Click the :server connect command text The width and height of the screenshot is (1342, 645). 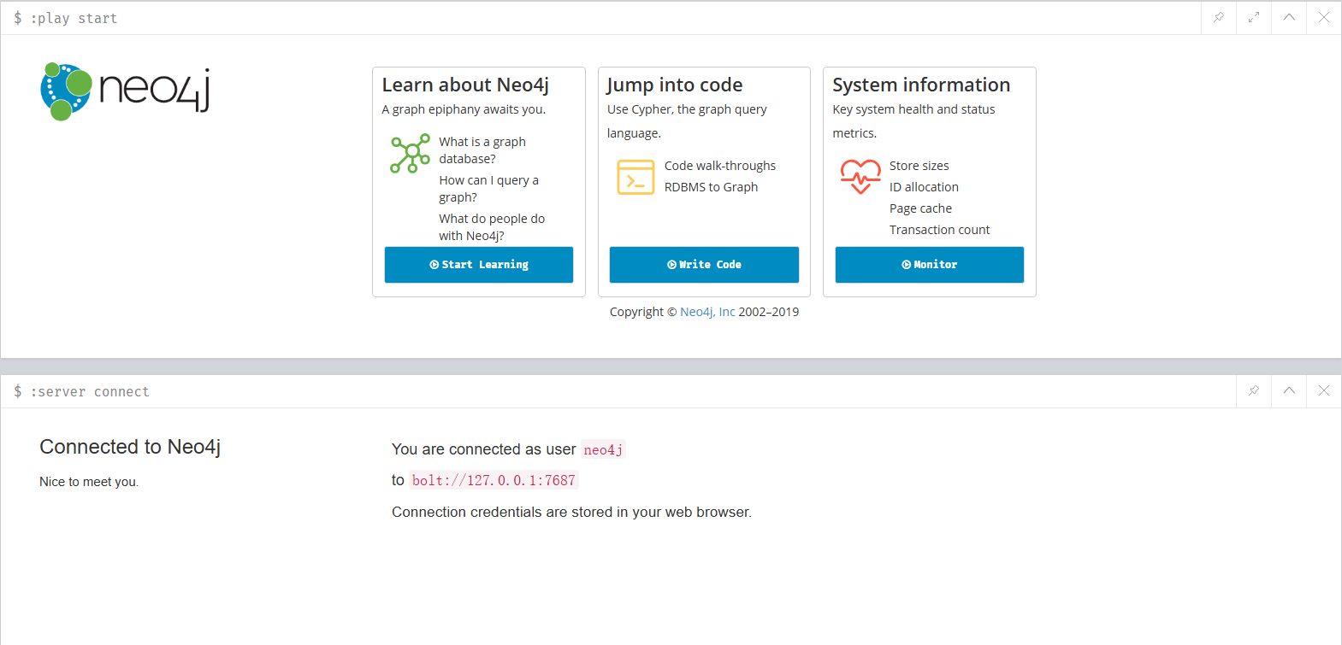pyautogui.click(x=90, y=391)
